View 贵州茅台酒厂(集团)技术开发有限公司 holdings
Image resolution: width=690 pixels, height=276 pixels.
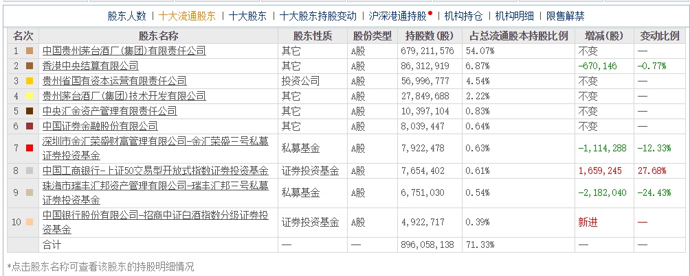[x=124, y=96]
